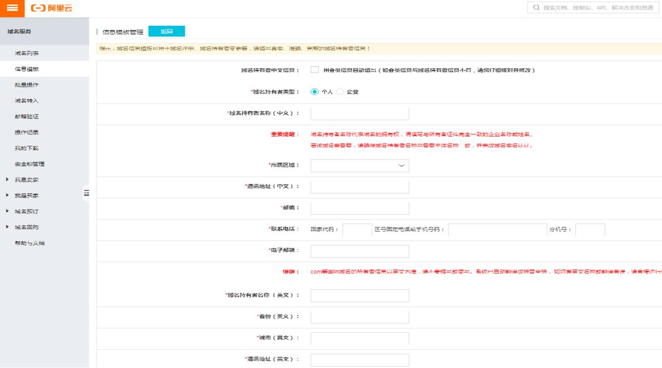The height and width of the screenshot is (368, 662).
Task: Select 信息模板 in the sidebar
Action: pos(26,69)
